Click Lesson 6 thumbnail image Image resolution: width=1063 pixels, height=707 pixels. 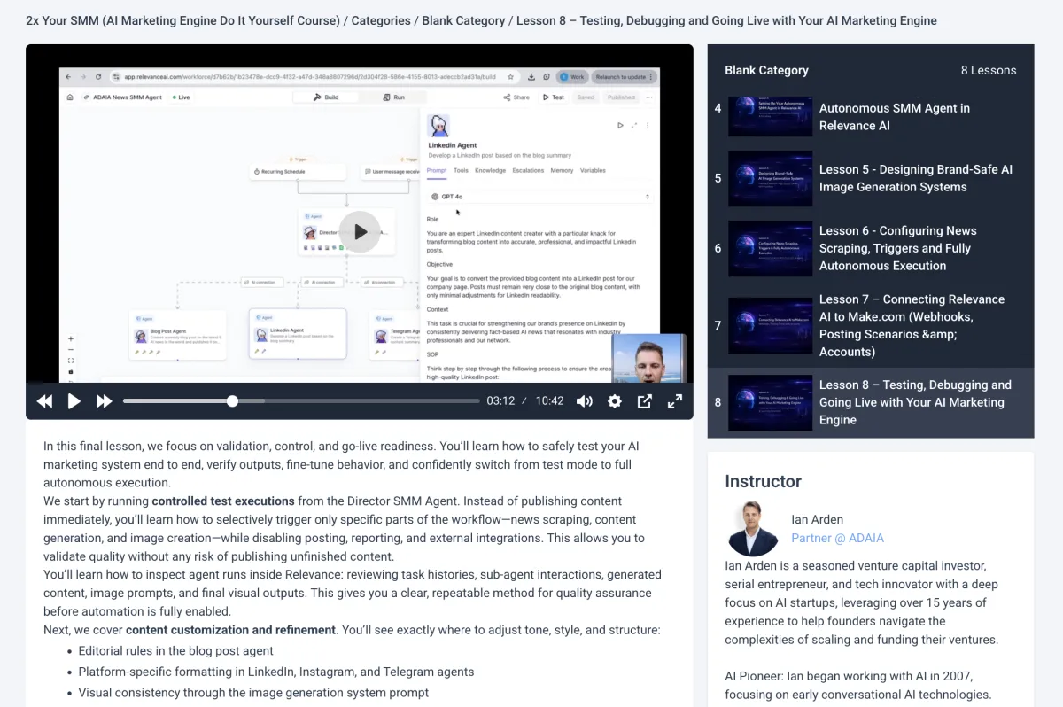(770, 248)
